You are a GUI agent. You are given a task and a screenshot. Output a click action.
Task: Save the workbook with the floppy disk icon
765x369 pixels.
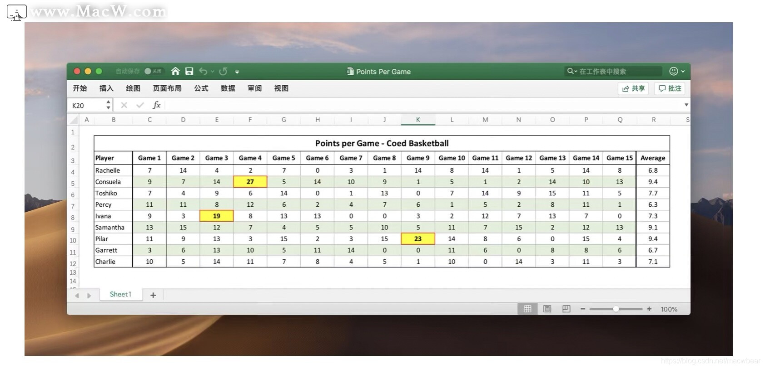[189, 71]
